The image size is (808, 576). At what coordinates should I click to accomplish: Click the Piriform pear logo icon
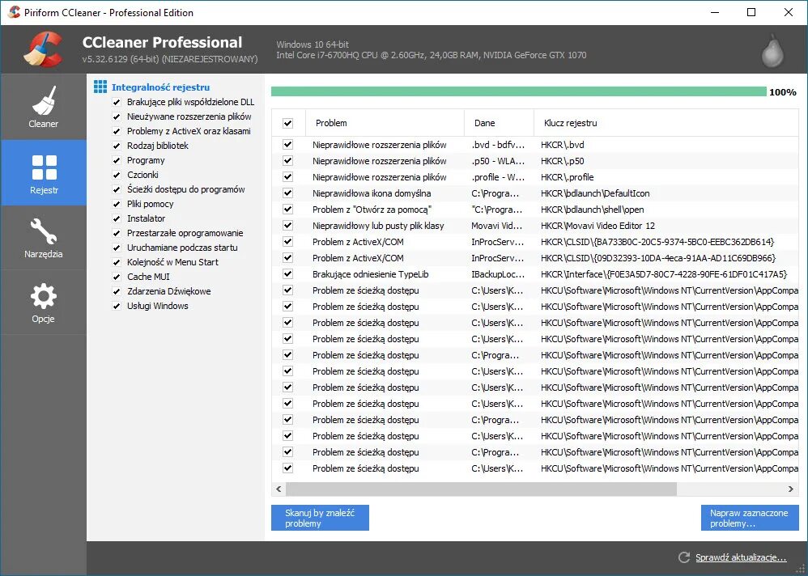[x=772, y=50]
